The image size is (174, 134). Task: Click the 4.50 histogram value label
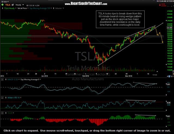point(168,116)
